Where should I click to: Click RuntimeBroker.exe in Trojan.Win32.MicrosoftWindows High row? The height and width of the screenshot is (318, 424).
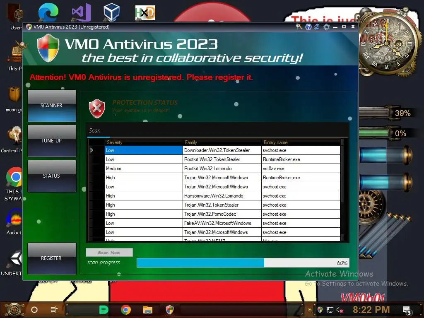301,178
